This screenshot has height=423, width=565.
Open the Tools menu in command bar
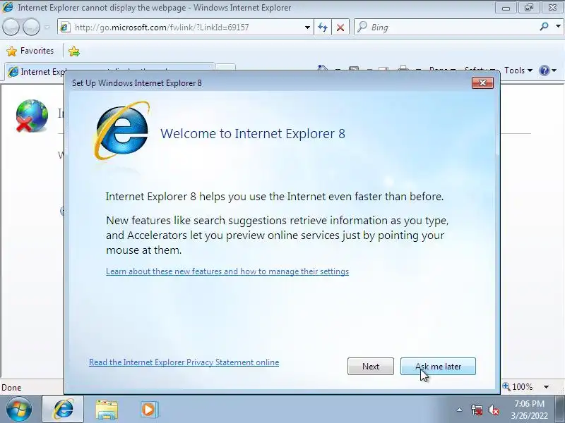pos(518,70)
